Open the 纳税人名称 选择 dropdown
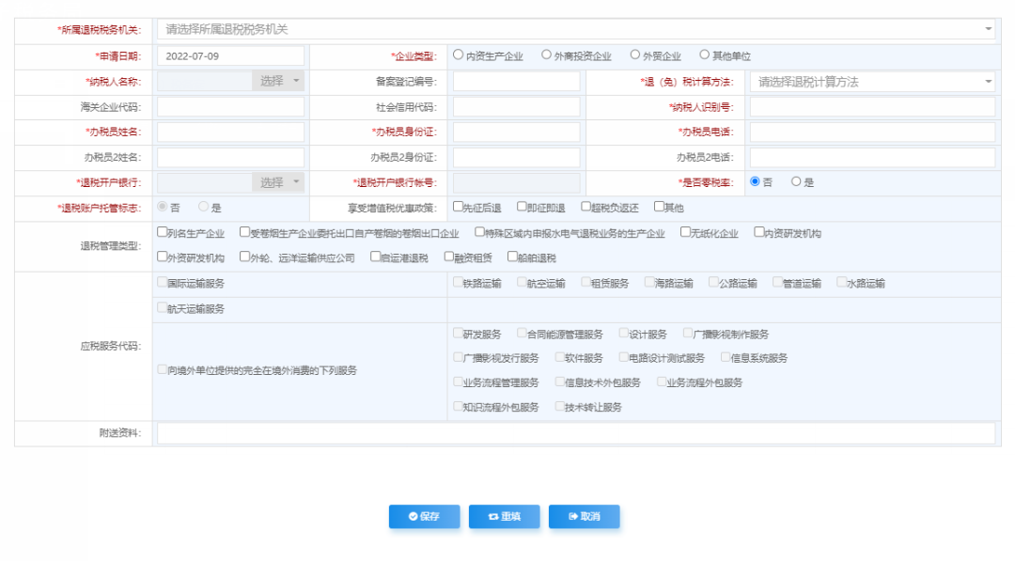Screen dimensions: 1015x561 [x=281, y=82]
